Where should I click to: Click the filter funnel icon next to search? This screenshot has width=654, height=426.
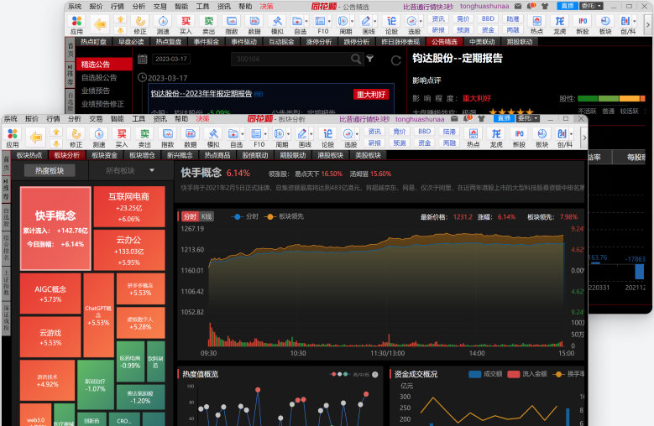[370, 59]
